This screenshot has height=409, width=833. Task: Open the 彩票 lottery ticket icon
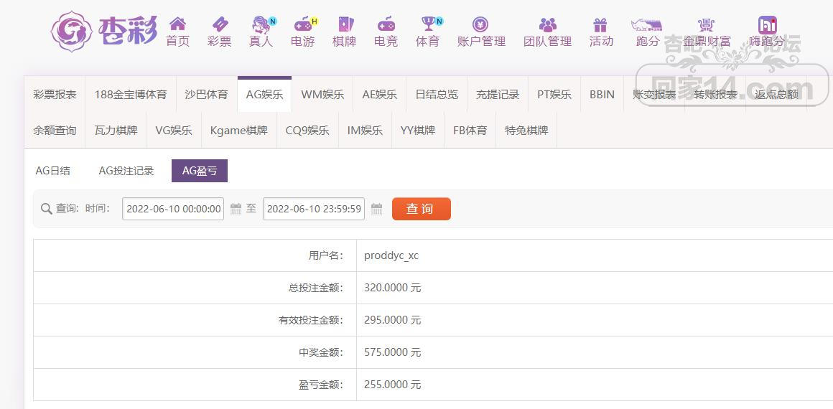219,25
